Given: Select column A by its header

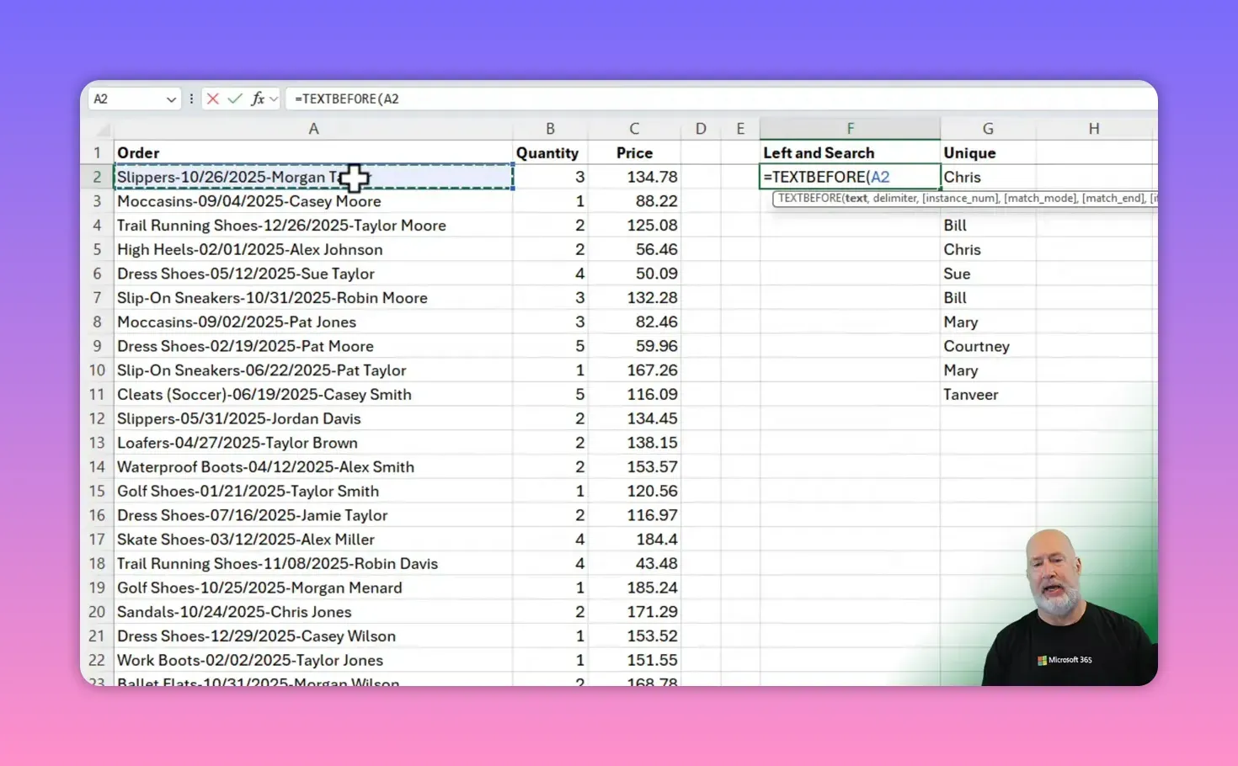Looking at the screenshot, I should pyautogui.click(x=313, y=128).
